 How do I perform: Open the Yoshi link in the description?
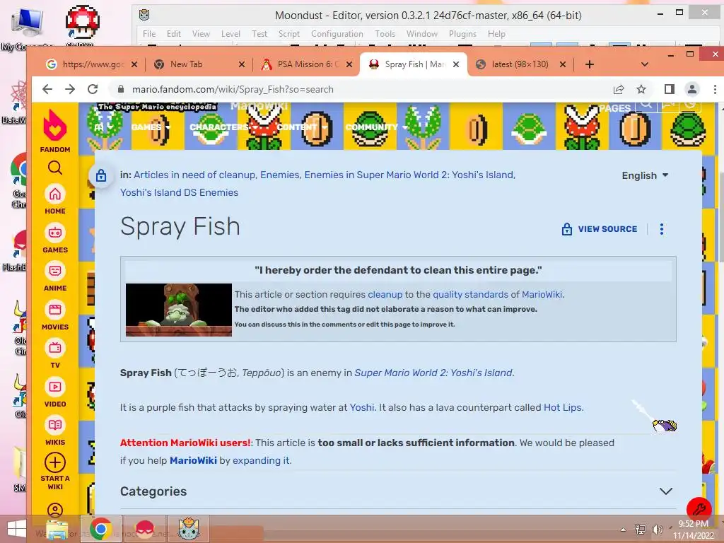(361, 407)
